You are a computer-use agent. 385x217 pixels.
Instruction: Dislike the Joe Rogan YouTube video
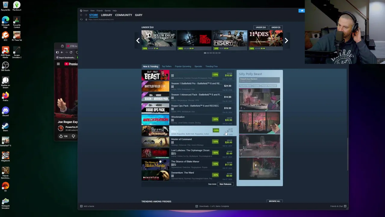coord(73,136)
